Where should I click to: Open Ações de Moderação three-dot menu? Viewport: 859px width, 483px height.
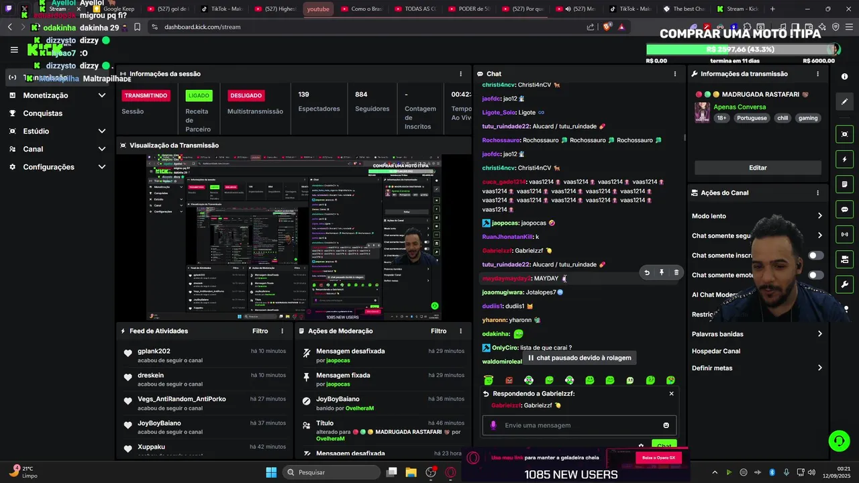460,331
